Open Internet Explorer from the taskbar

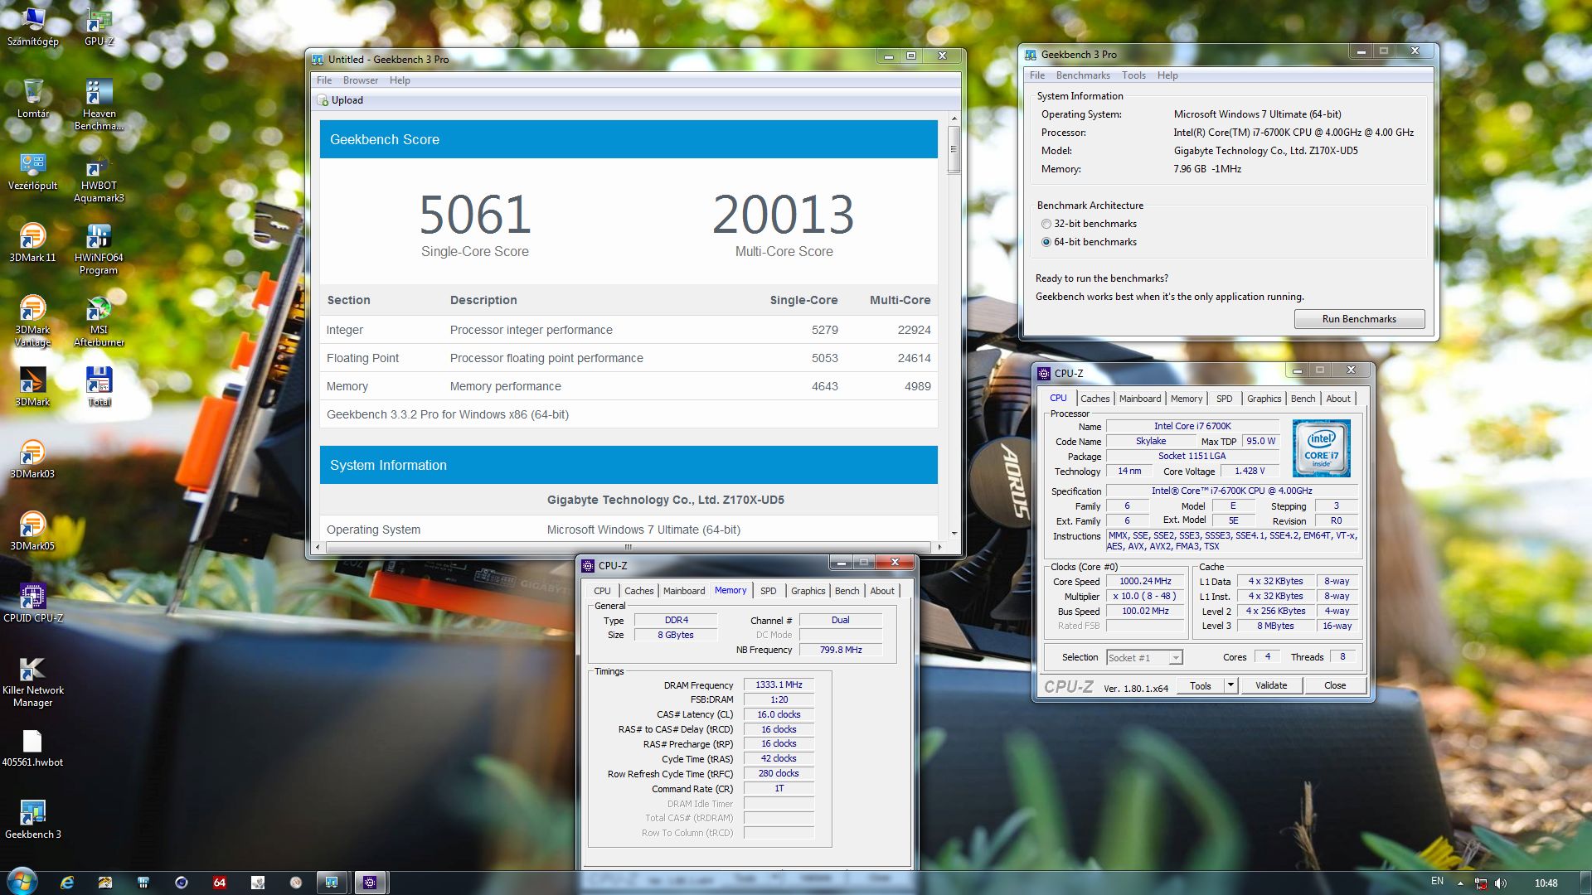click(x=67, y=883)
